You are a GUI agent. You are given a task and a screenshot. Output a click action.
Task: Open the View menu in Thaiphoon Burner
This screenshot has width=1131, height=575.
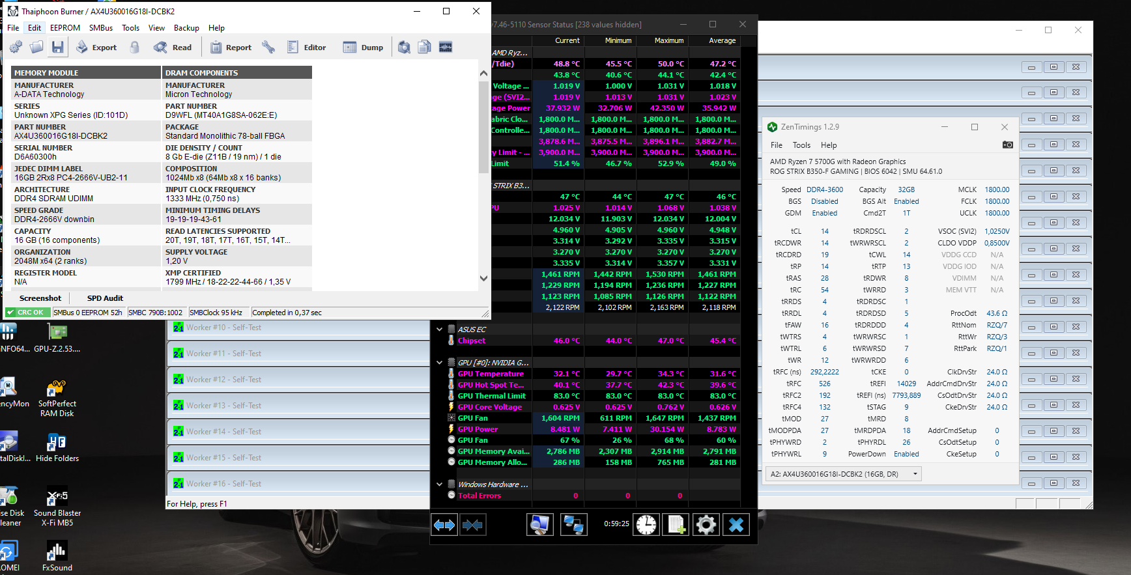156,28
